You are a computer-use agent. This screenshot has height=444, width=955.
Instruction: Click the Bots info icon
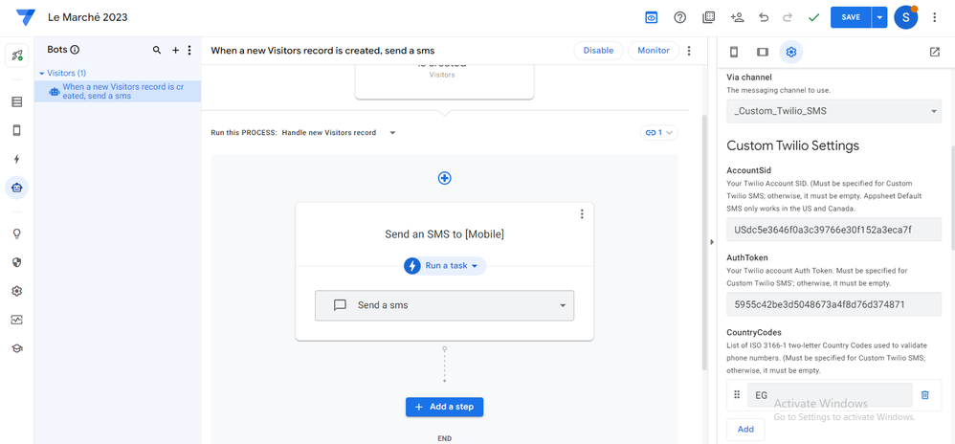75,50
